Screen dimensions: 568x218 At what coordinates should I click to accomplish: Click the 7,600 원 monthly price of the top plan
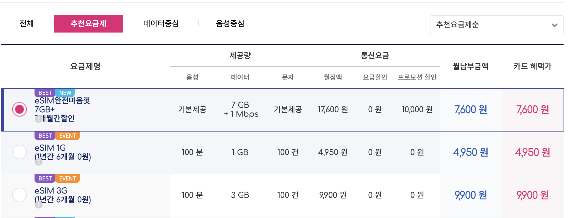[471, 110]
